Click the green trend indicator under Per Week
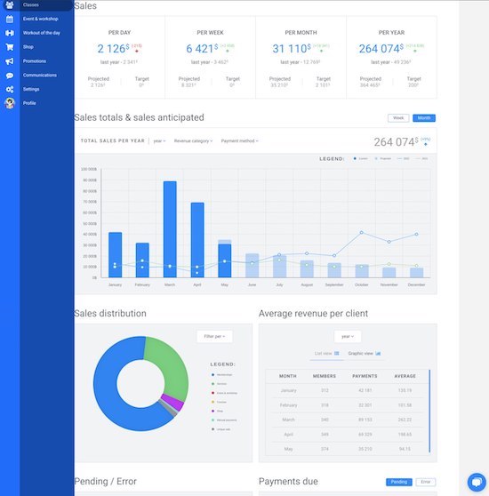 228,51
